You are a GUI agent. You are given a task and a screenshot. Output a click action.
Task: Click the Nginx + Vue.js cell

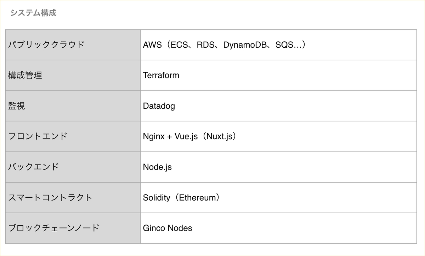[x=278, y=136]
